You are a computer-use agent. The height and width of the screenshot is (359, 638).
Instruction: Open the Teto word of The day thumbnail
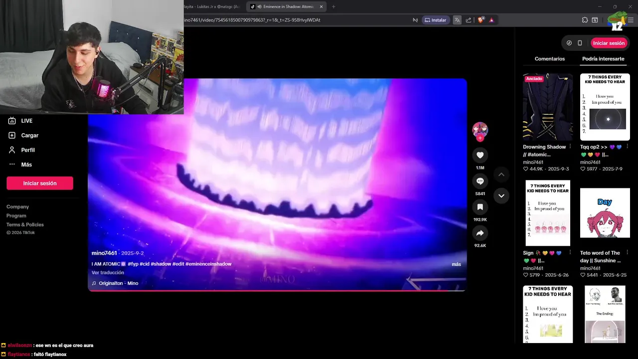click(x=605, y=213)
